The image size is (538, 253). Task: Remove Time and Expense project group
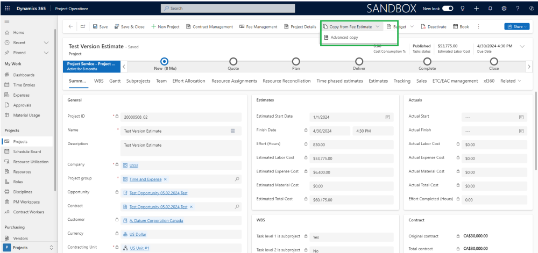point(165,179)
